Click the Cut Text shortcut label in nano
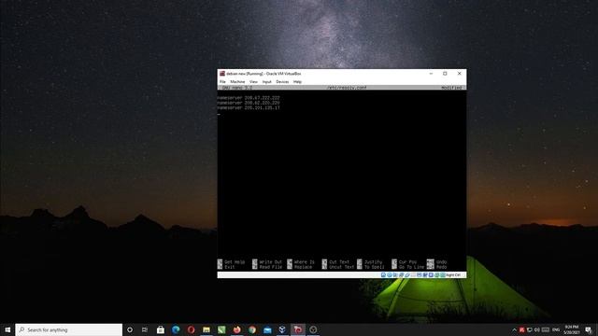The height and width of the screenshot is (336, 598). pos(339,262)
